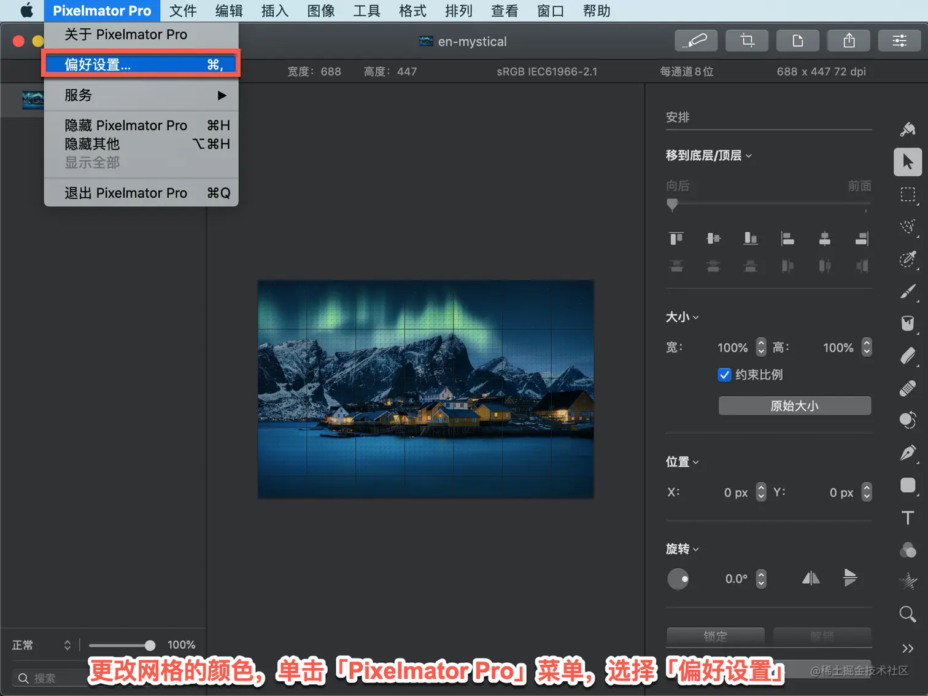This screenshot has width=928, height=696.
Task: Open the Crop tool in title bar
Action: click(x=747, y=41)
